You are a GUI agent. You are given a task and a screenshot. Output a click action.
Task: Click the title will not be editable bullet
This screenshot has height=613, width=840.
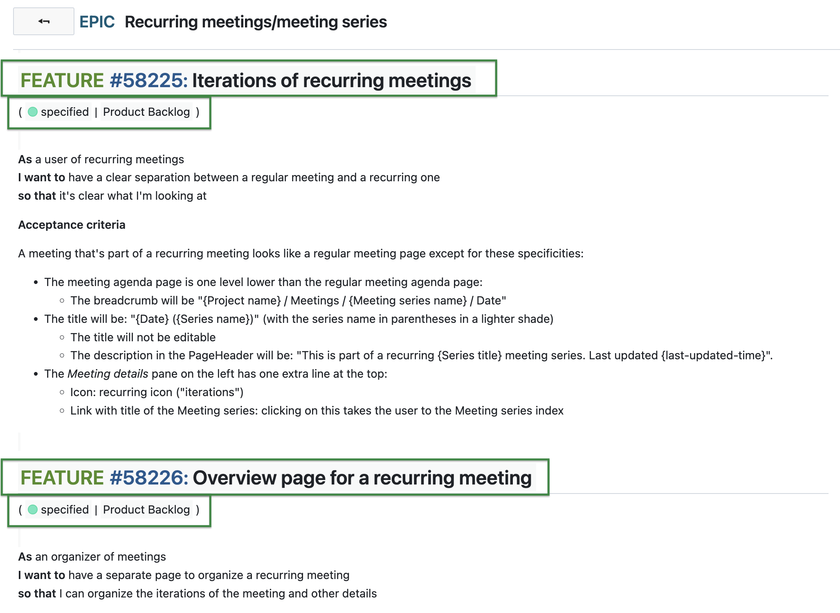(x=143, y=337)
